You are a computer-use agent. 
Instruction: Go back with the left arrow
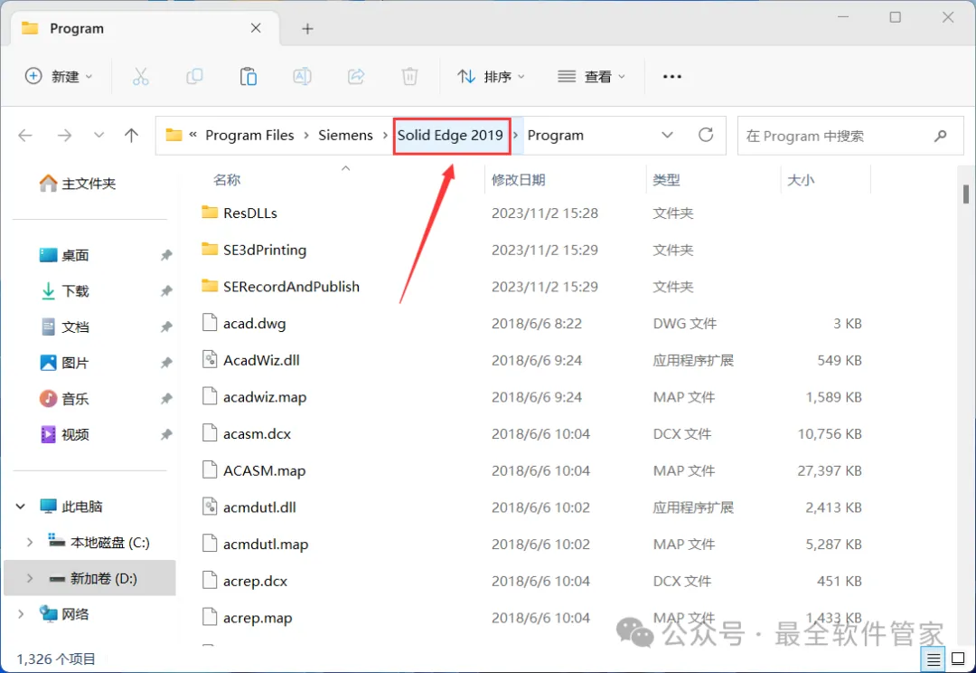pos(25,135)
